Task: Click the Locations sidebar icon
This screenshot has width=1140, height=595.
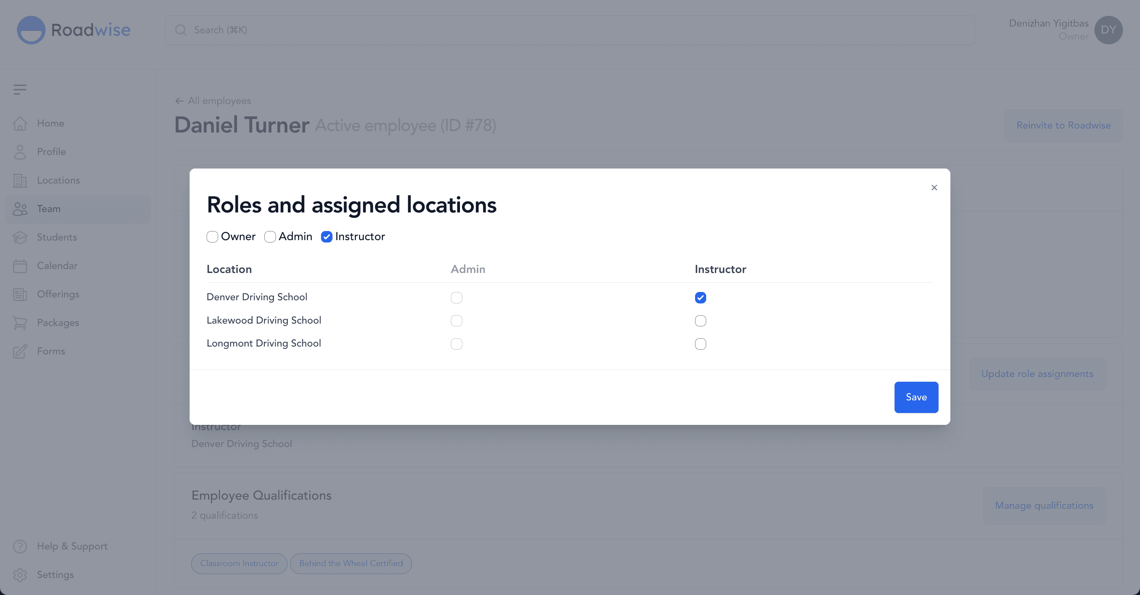Action: click(20, 180)
